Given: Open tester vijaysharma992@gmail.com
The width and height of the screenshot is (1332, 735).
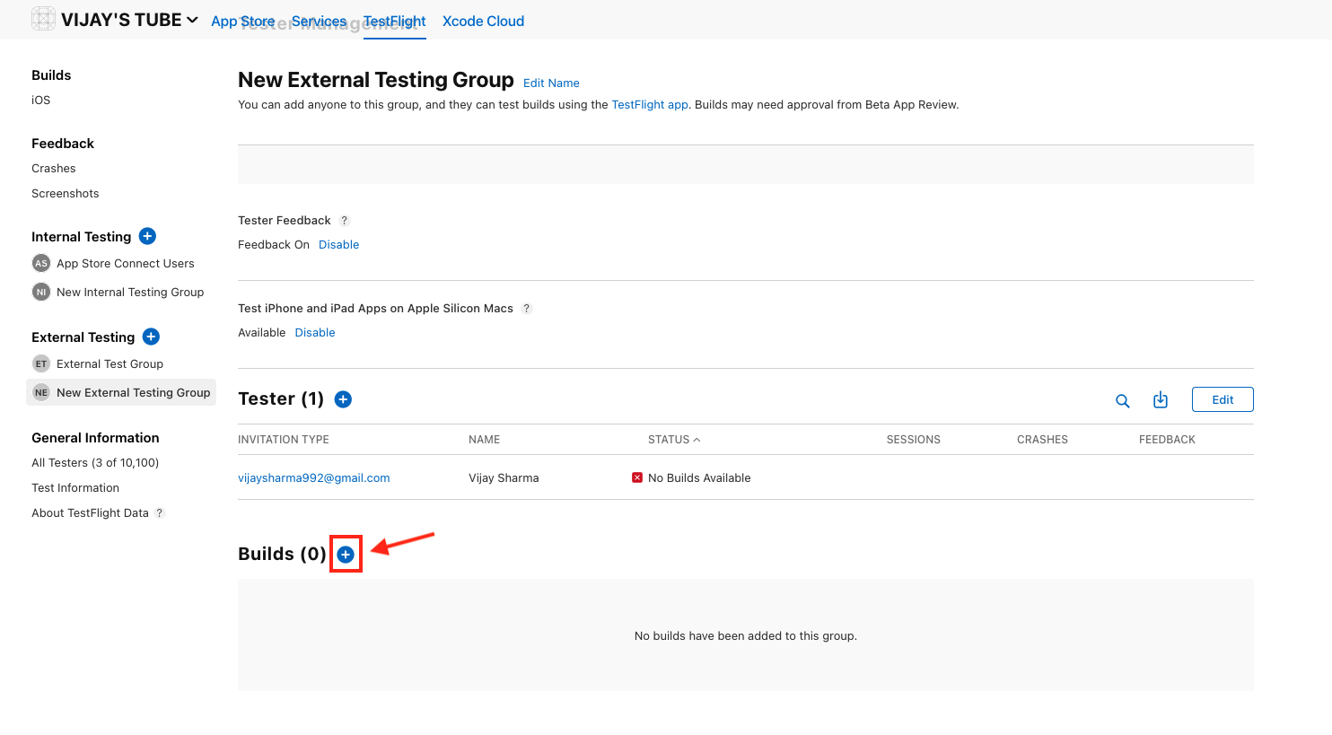Looking at the screenshot, I should (x=314, y=477).
